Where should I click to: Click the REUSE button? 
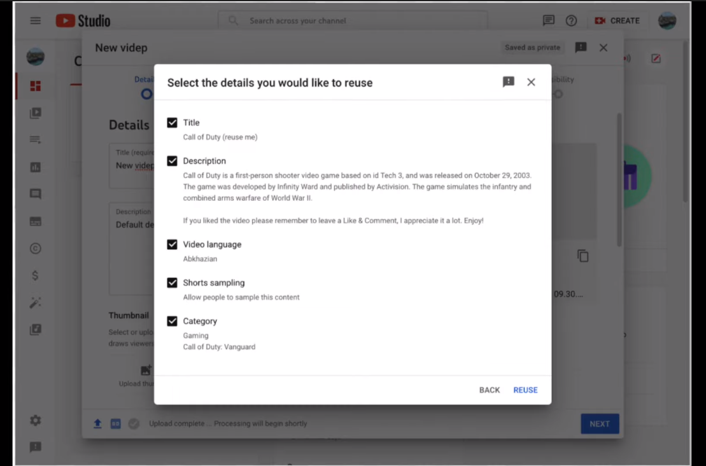pyautogui.click(x=525, y=390)
